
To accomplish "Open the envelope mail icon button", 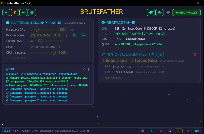I will 23,13.
